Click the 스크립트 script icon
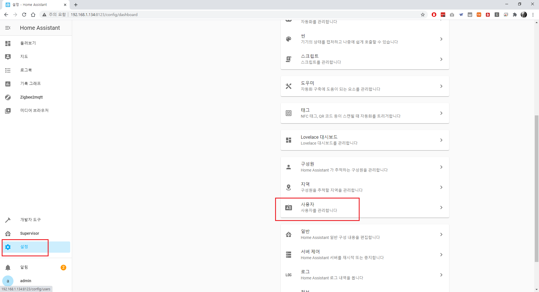 coord(289,59)
